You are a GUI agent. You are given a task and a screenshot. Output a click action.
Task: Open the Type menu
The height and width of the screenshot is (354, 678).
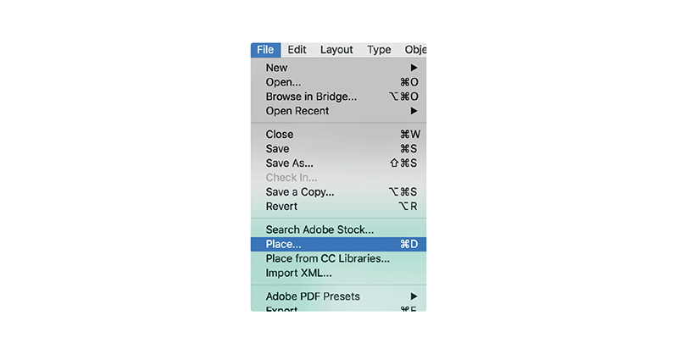[x=379, y=50]
